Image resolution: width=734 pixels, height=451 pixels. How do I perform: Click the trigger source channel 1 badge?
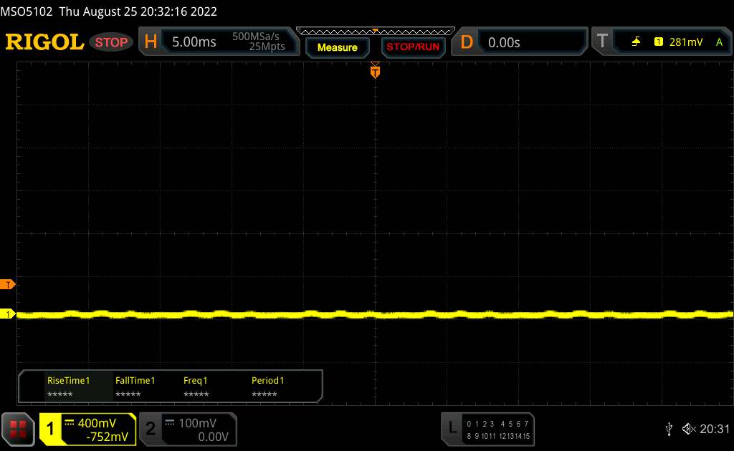[x=658, y=42]
